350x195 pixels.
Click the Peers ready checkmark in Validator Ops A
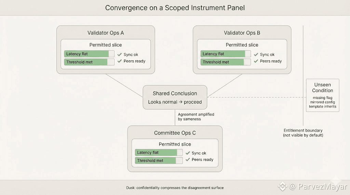120,61
